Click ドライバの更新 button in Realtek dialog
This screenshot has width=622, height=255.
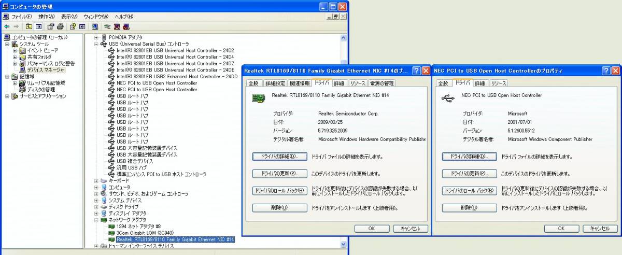pos(279,173)
